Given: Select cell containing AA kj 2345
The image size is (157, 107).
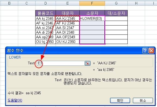Looking at the screenshot, I should click(46, 18).
